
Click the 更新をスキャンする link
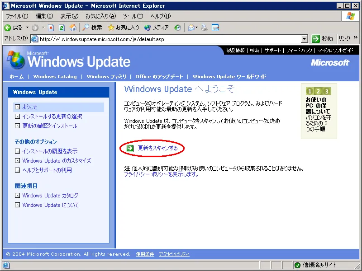(157, 148)
